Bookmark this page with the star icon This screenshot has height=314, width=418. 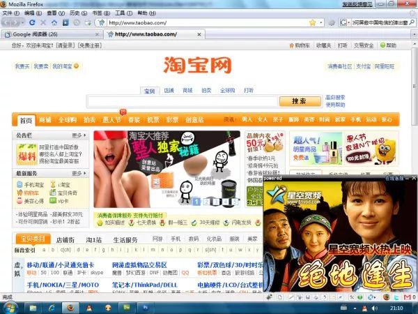[x=312, y=23]
